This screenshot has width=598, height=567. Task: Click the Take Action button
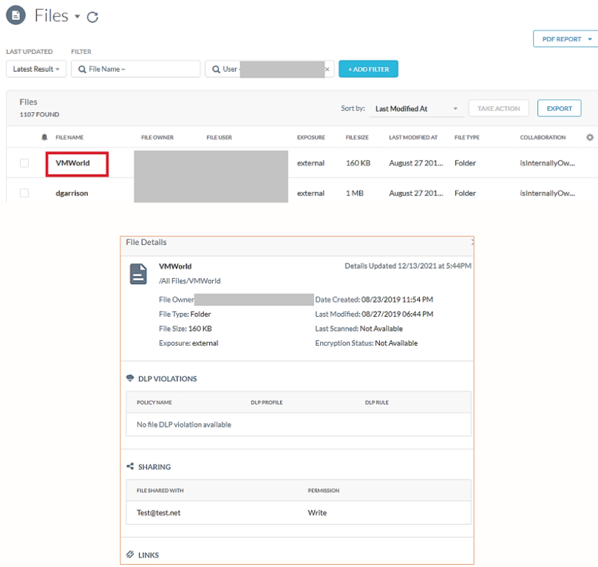(x=498, y=109)
